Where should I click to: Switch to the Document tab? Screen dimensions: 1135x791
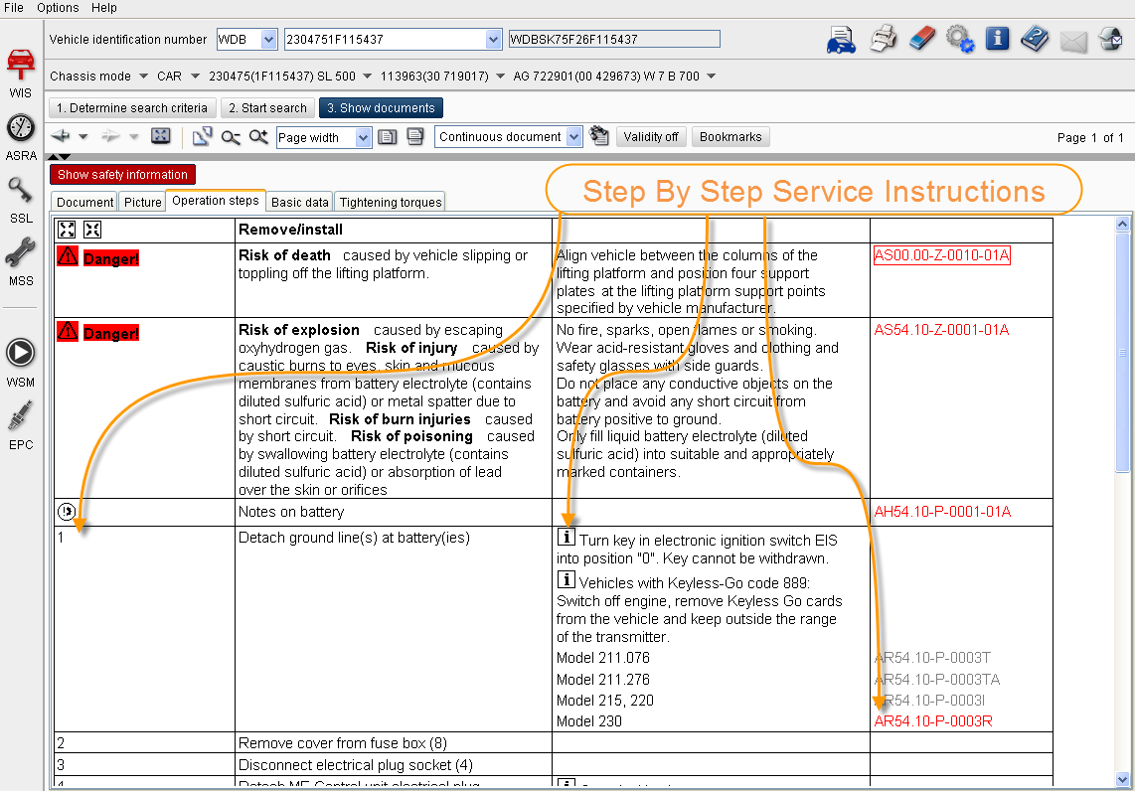point(84,202)
